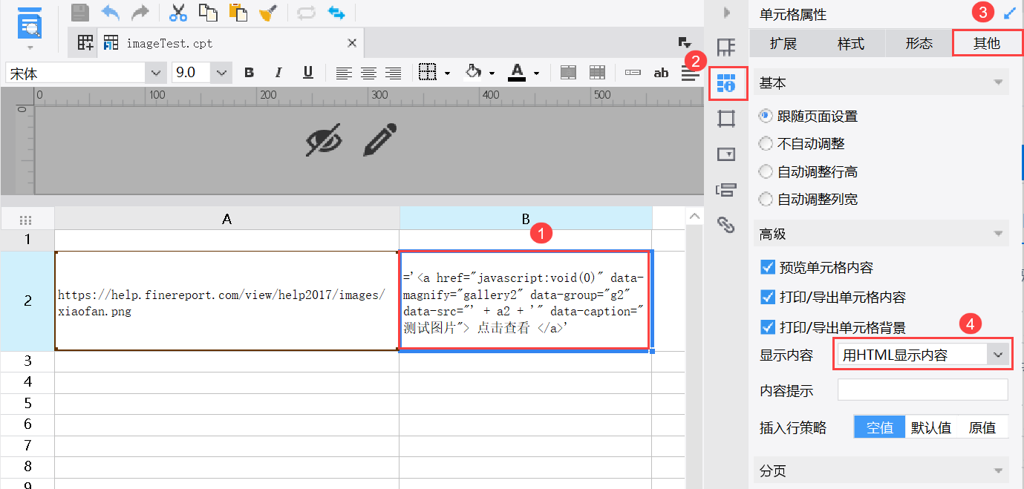Open the widget settings panel icon

click(726, 154)
